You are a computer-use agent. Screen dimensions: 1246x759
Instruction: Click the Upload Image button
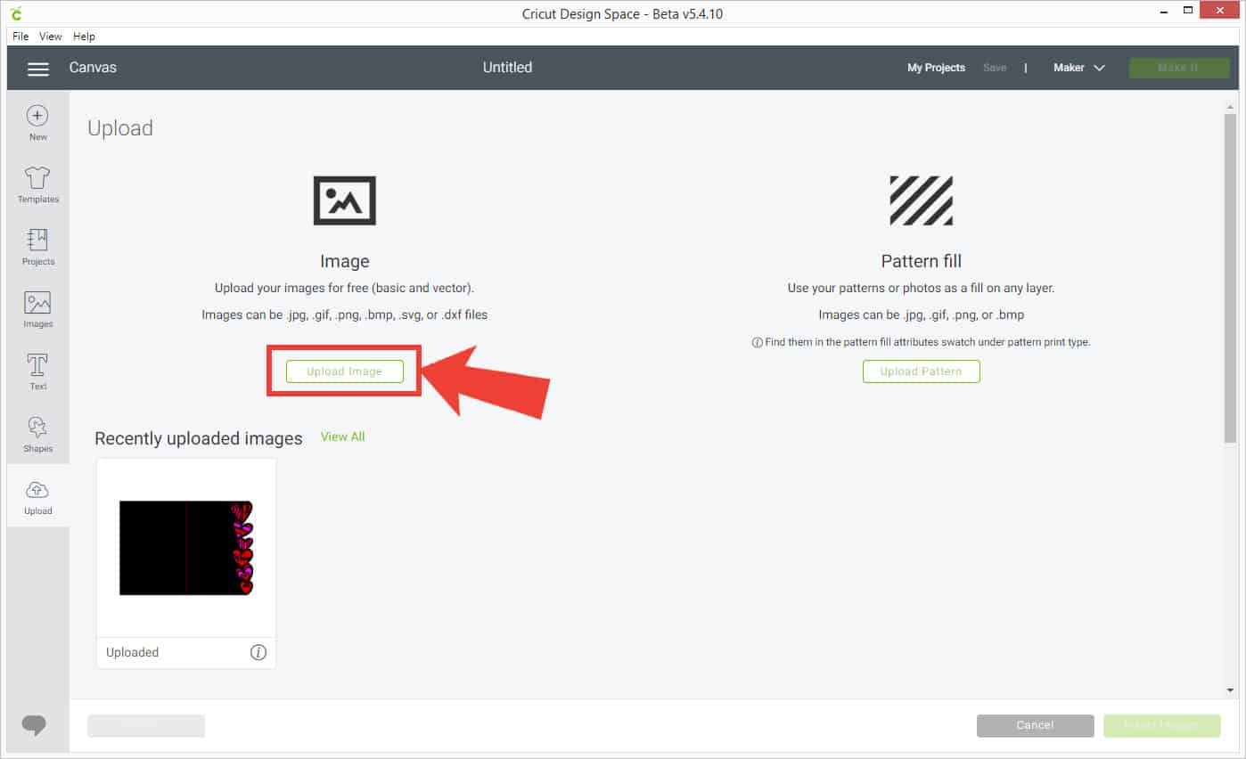(x=344, y=371)
